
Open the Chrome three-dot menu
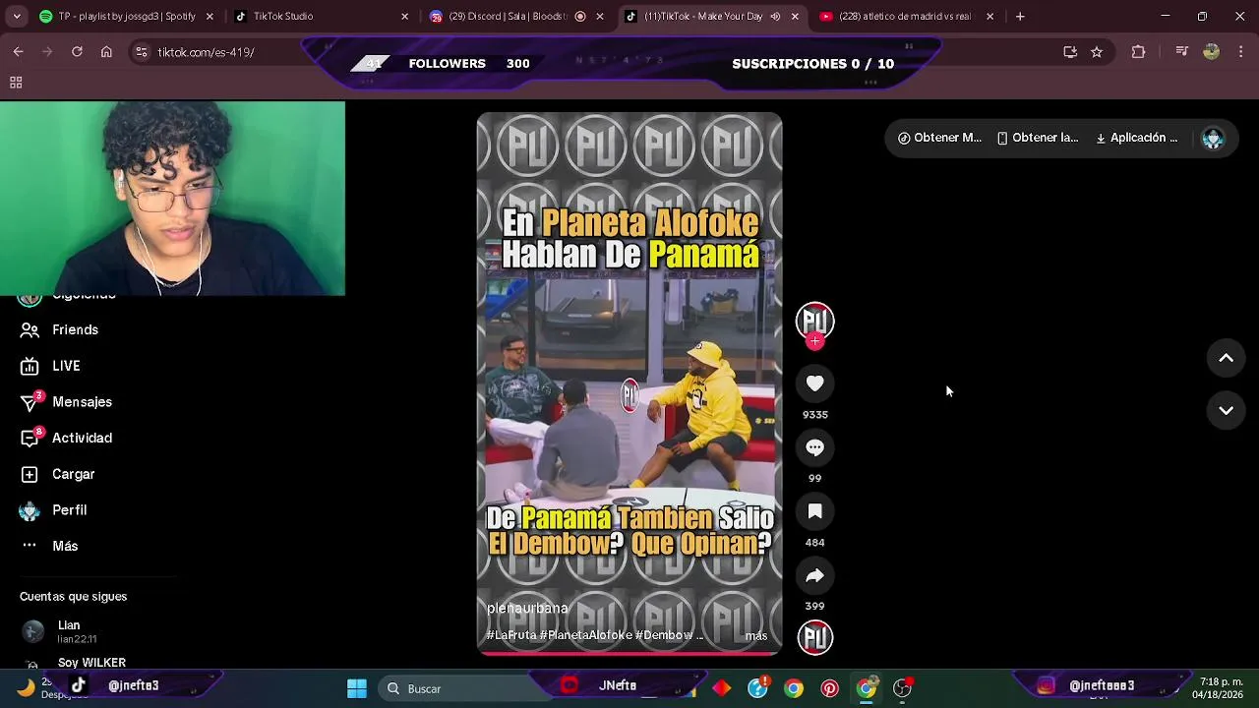tap(1242, 52)
